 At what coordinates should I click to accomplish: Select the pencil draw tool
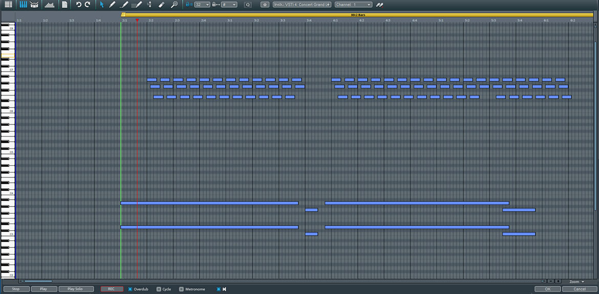pos(112,5)
